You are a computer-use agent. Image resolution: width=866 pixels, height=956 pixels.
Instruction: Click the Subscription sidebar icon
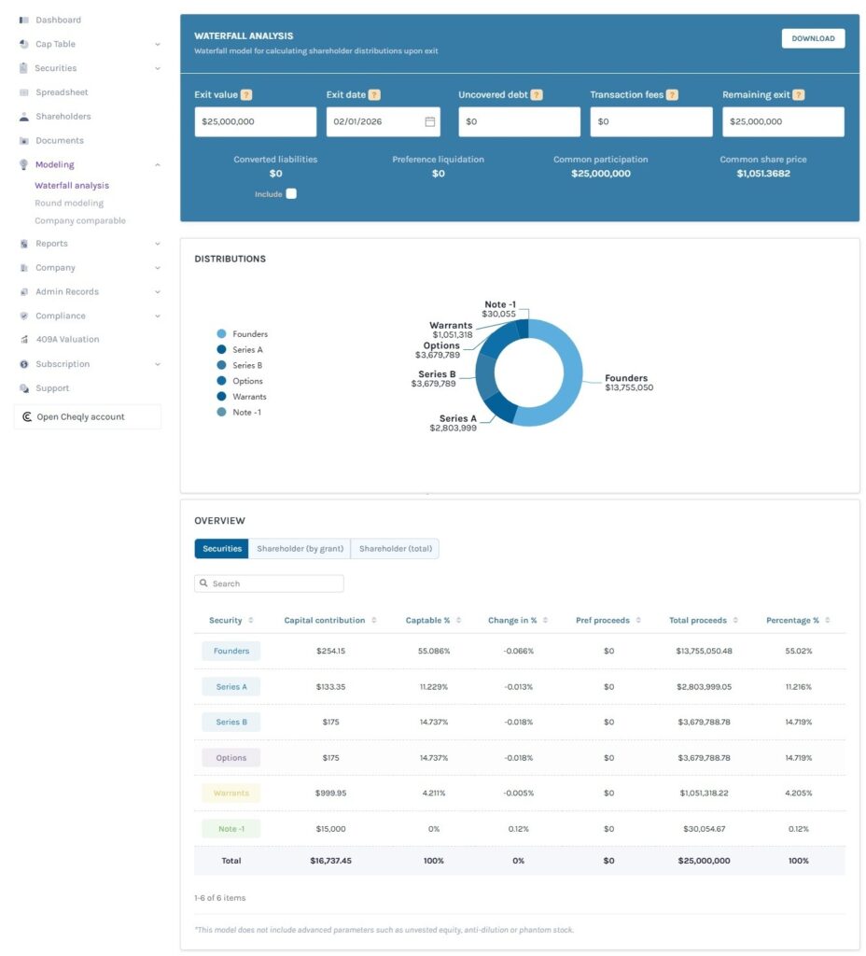[x=25, y=363]
